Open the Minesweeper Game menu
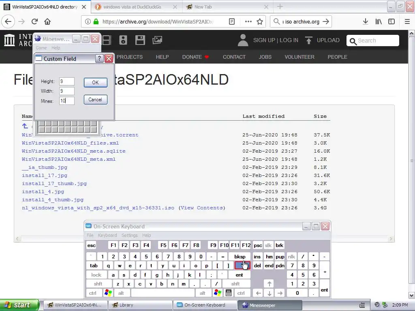415x311 pixels. coord(41,48)
